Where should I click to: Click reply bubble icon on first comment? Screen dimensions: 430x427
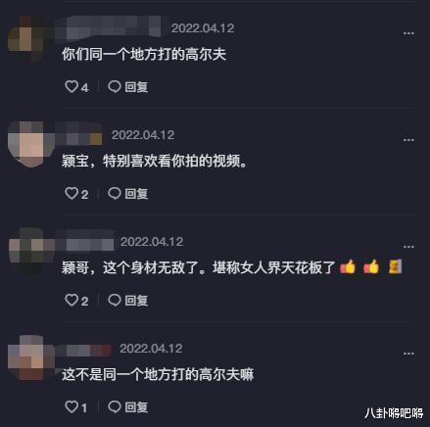pos(115,87)
